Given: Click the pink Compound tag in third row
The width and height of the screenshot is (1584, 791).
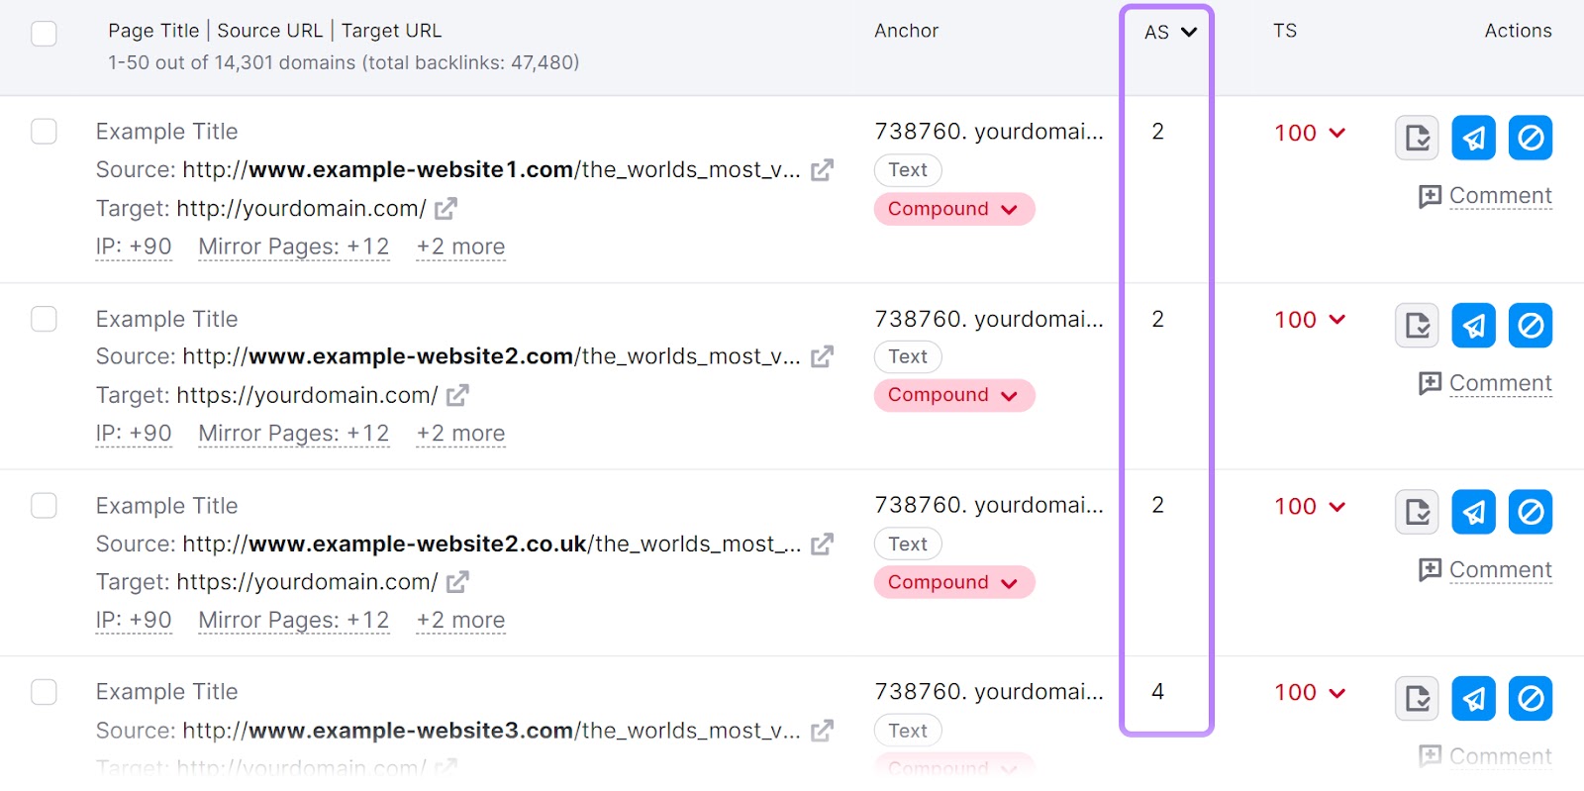Looking at the screenshot, I should [952, 582].
